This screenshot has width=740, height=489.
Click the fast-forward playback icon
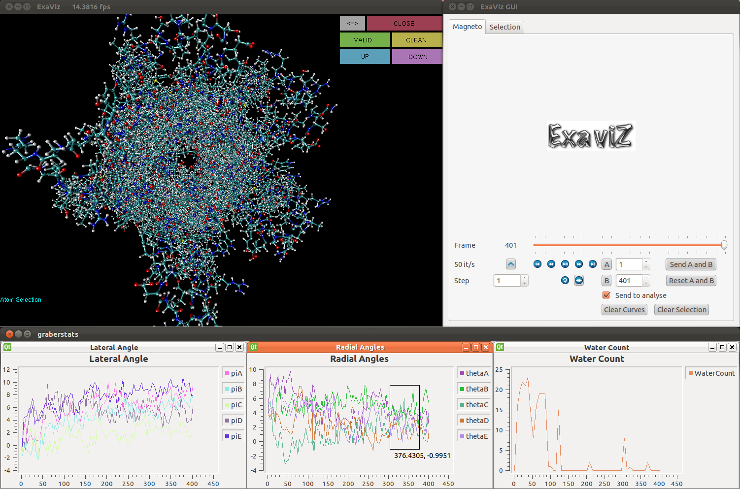pos(579,264)
